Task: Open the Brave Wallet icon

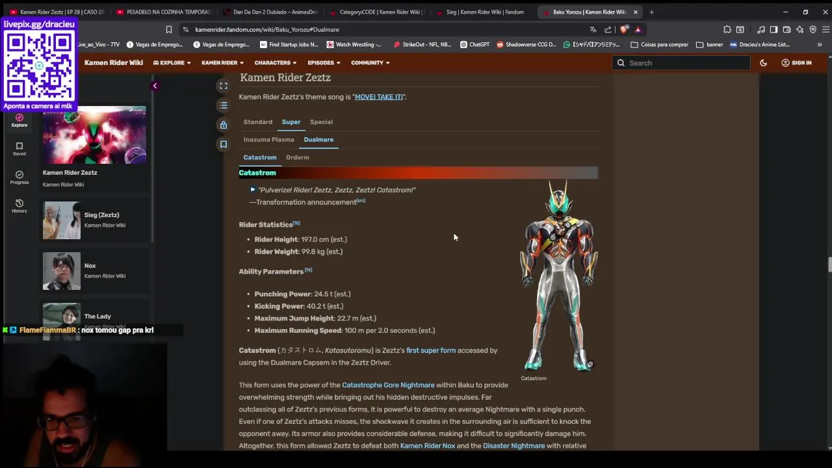Action: tap(786, 29)
